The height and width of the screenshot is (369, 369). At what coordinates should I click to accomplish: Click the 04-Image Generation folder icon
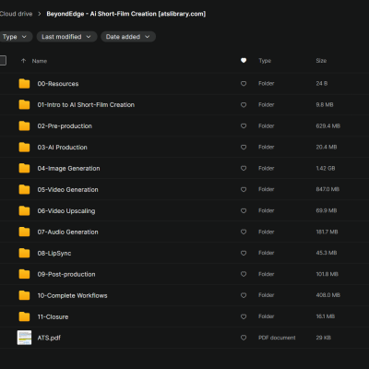pos(24,169)
